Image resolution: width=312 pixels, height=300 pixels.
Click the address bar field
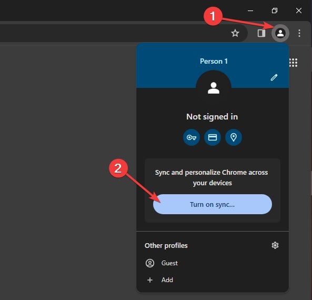click(123, 33)
